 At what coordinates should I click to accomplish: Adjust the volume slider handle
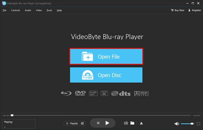pyautogui.click(x=192, y=124)
